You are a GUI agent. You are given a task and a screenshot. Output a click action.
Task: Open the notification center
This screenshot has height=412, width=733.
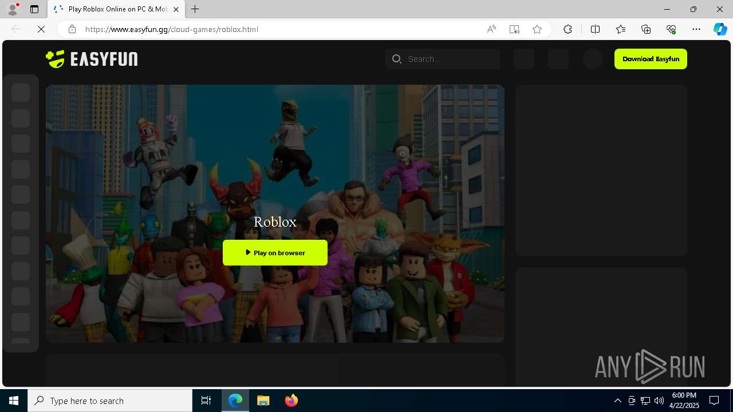[714, 401]
